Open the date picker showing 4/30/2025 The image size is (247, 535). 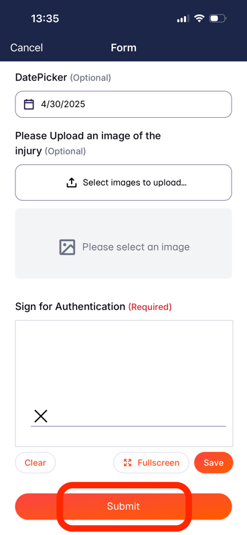(x=123, y=104)
